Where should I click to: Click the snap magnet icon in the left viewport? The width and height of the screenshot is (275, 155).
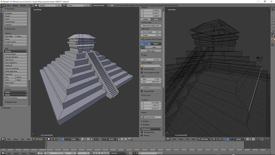[x=101, y=139]
